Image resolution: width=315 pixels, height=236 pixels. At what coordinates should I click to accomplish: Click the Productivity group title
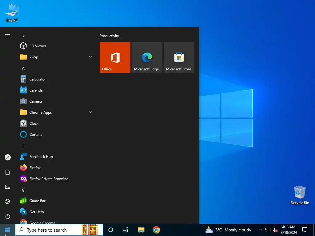tap(109, 36)
